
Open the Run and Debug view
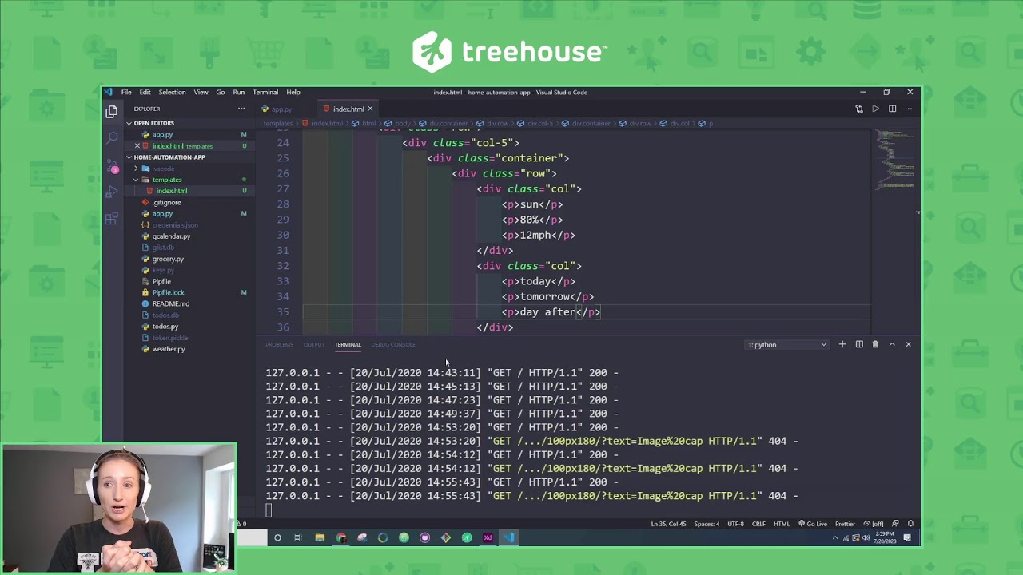tap(112, 192)
